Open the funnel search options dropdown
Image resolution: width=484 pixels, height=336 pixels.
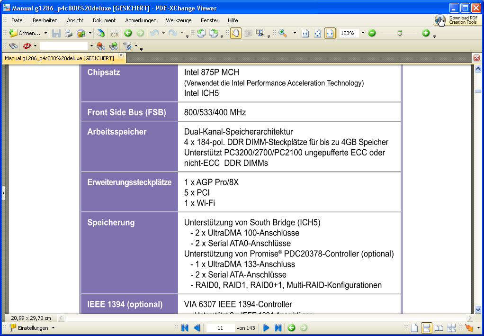point(136,46)
